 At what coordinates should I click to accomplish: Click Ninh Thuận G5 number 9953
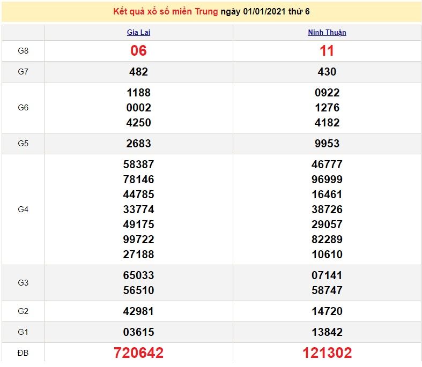pyautogui.click(x=327, y=144)
